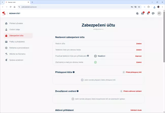Click the red lock icon beside Zabezpečení účtu
This screenshot has width=165, height=113.
click(x=6, y=36)
